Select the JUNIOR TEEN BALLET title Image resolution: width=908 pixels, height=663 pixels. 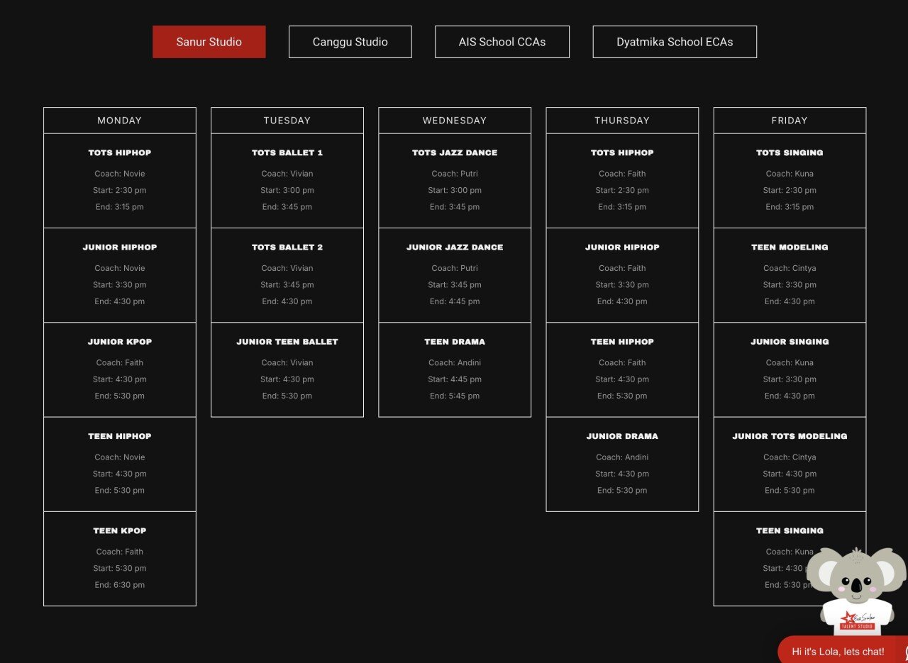coord(287,342)
